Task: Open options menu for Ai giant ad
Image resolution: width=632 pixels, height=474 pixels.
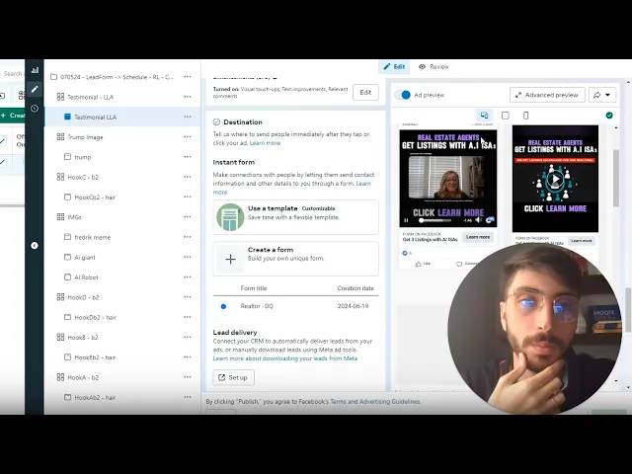Action: (187, 257)
